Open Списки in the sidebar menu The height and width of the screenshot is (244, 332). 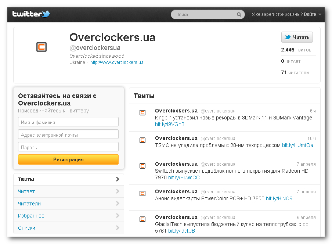click(x=69, y=228)
